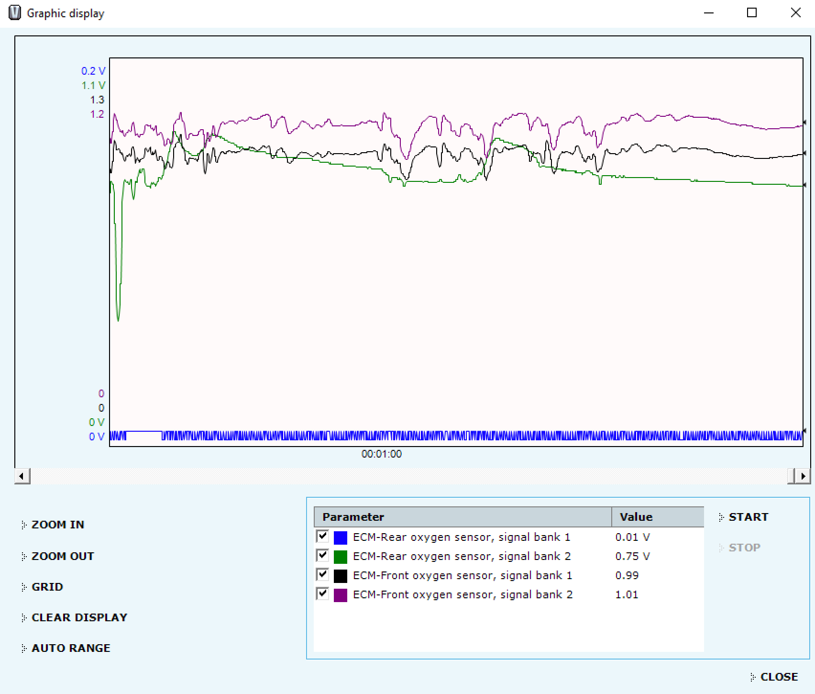
Task: Select the purple color swatch
Action: click(x=340, y=595)
